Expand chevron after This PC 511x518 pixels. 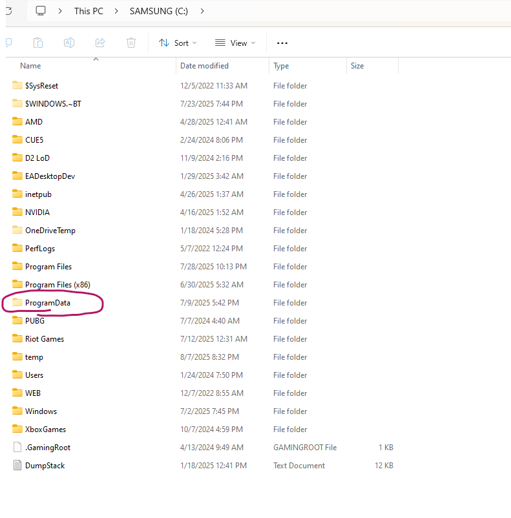coord(116,11)
